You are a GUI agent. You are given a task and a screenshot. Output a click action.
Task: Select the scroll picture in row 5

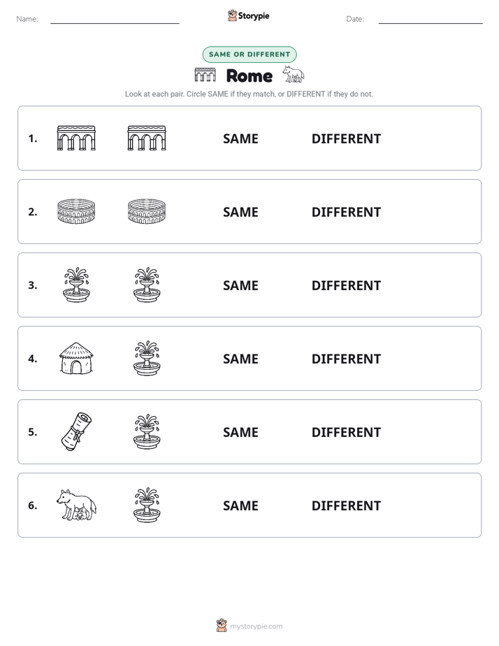point(76,431)
